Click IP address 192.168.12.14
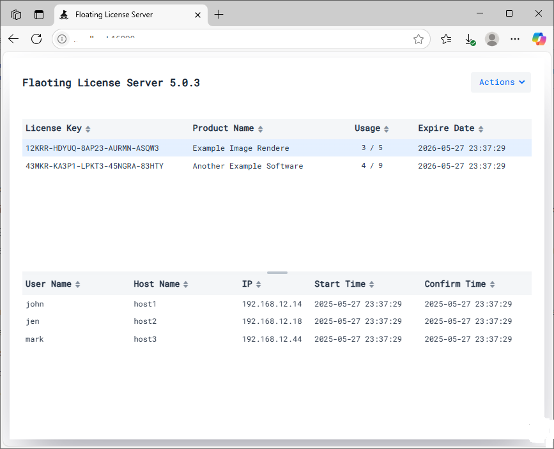Viewport: 554px width, 449px height. coord(272,304)
